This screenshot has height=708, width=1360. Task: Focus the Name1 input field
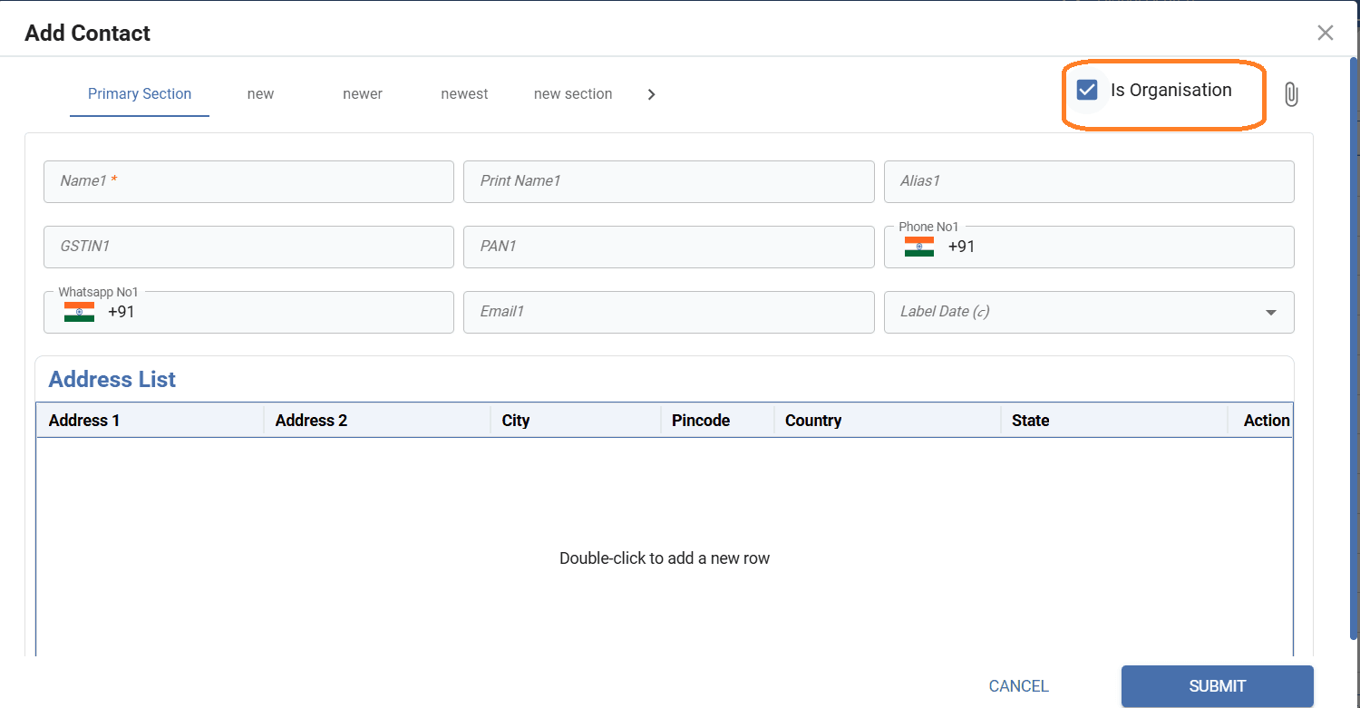(x=248, y=181)
